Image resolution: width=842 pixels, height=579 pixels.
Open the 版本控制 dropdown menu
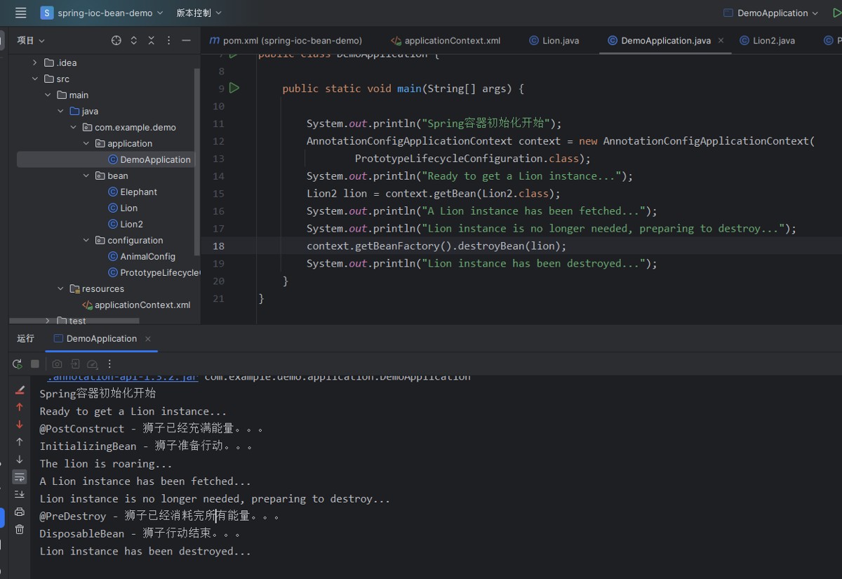[x=199, y=13]
